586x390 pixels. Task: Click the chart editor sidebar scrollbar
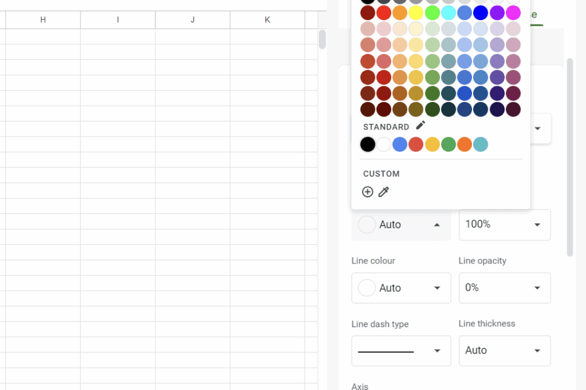coord(570,157)
